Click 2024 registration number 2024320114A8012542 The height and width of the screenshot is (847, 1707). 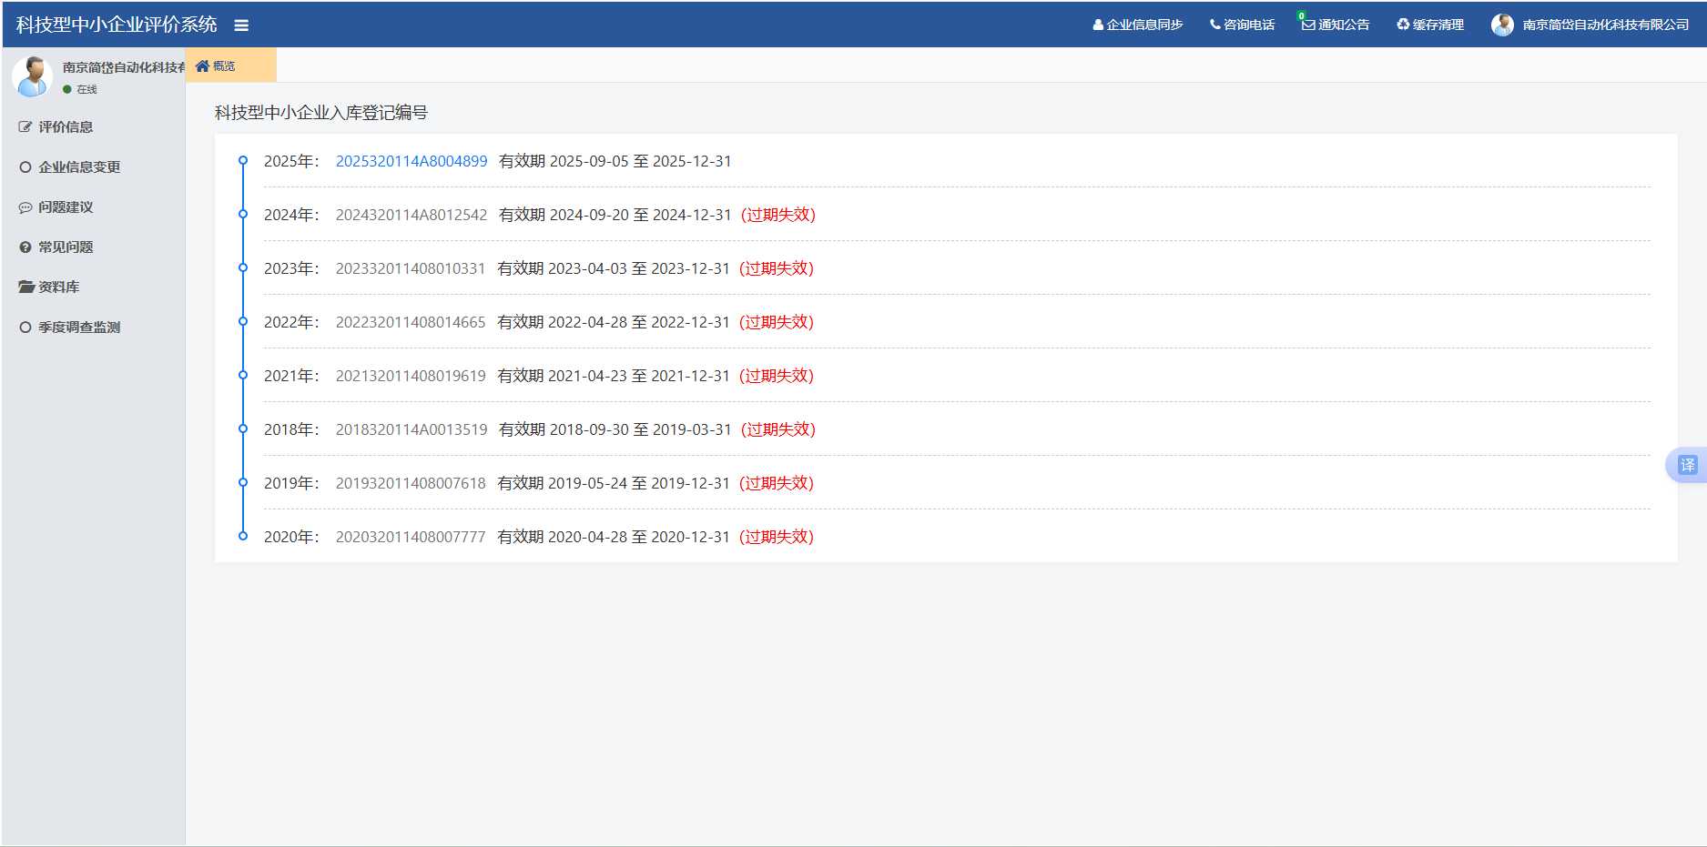point(412,215)
